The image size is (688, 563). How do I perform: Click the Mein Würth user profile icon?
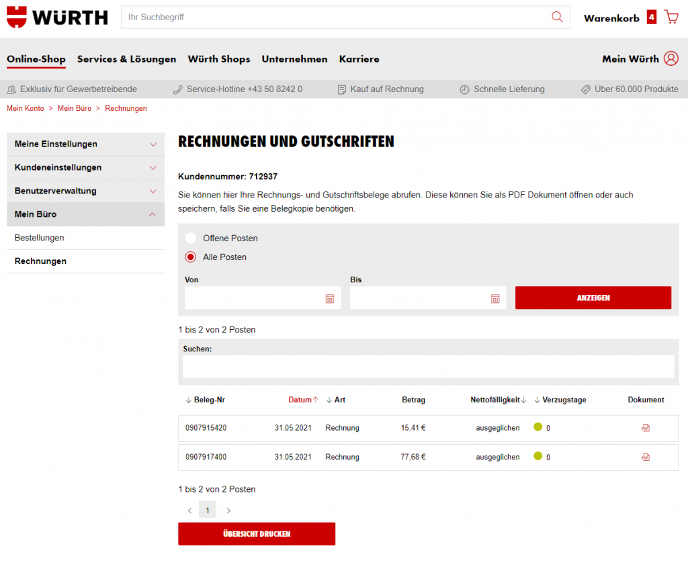671,58
